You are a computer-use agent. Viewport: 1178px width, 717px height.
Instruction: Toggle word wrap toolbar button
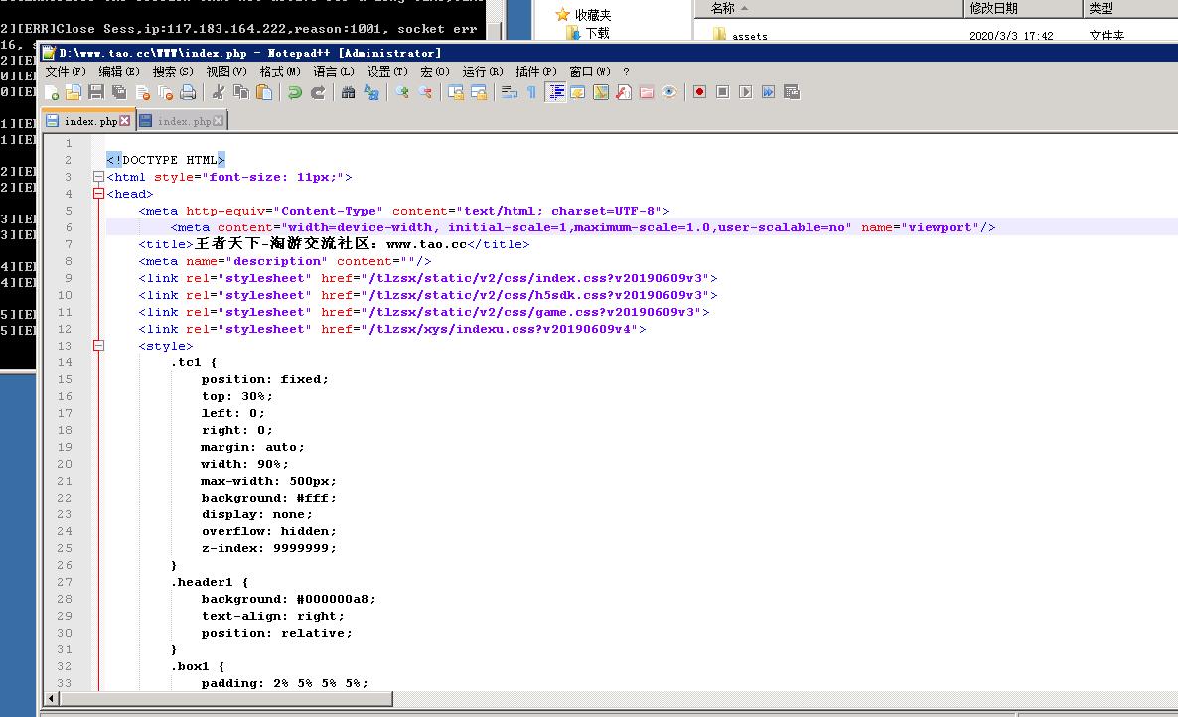(510, 92)
